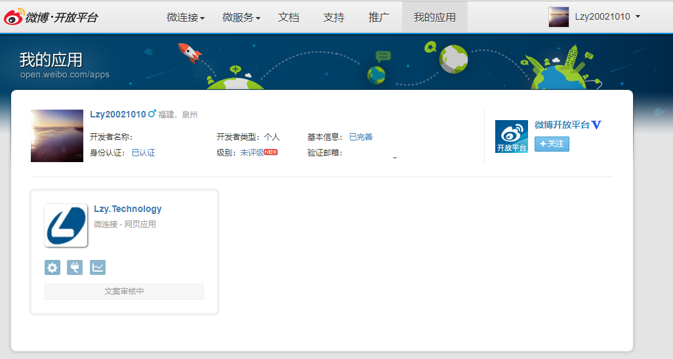Open the 支持 menu item
Viewport: 673px width, 359px height.
(x=333, y=17)
